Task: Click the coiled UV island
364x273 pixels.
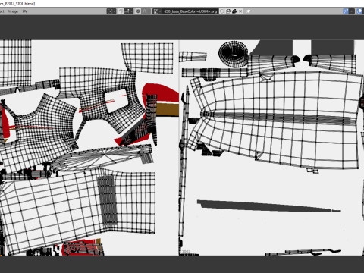Action: (x=234, y=54)
